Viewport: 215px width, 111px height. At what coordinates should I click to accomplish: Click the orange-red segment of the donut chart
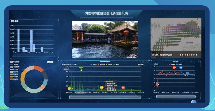[39, 69]
